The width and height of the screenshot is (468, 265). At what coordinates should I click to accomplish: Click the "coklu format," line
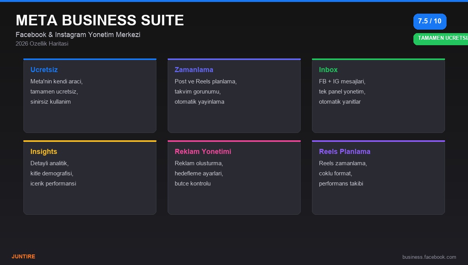coord(335,173)
